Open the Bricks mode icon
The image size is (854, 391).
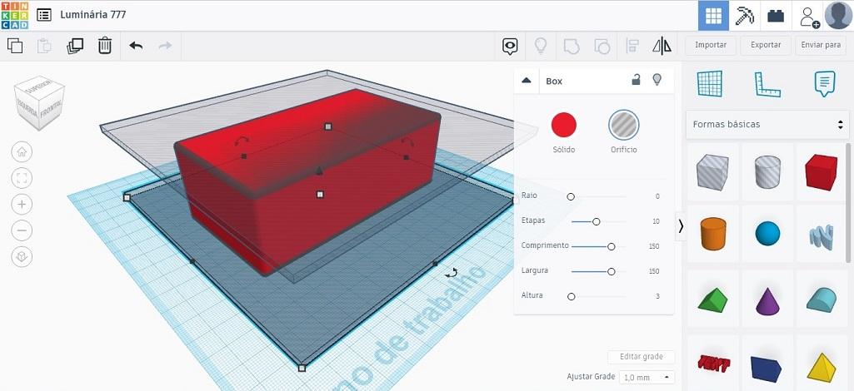pos(776,16)
